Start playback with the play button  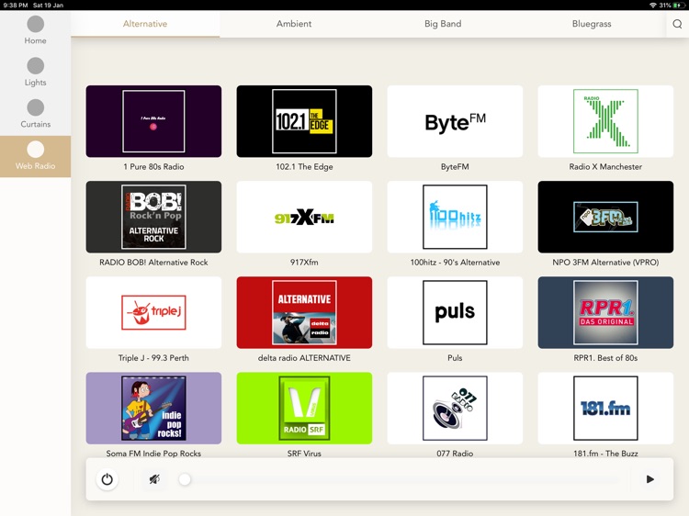(x=650, y=479)
